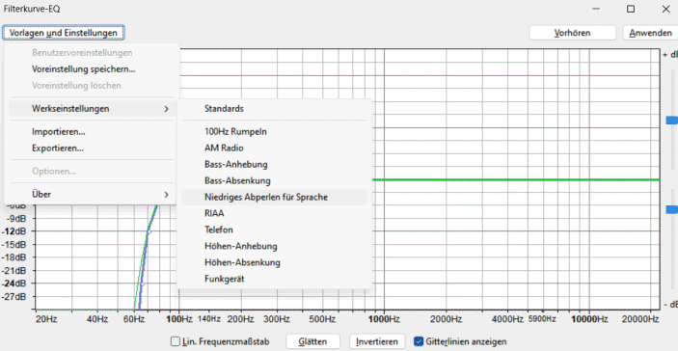Viewport: 678px width, 351px height.
Task: Choose Exportieren... from the menu
Action: tap(58, 148)
